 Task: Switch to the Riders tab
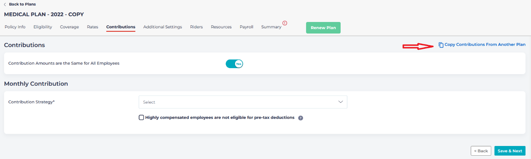(196, 27)
